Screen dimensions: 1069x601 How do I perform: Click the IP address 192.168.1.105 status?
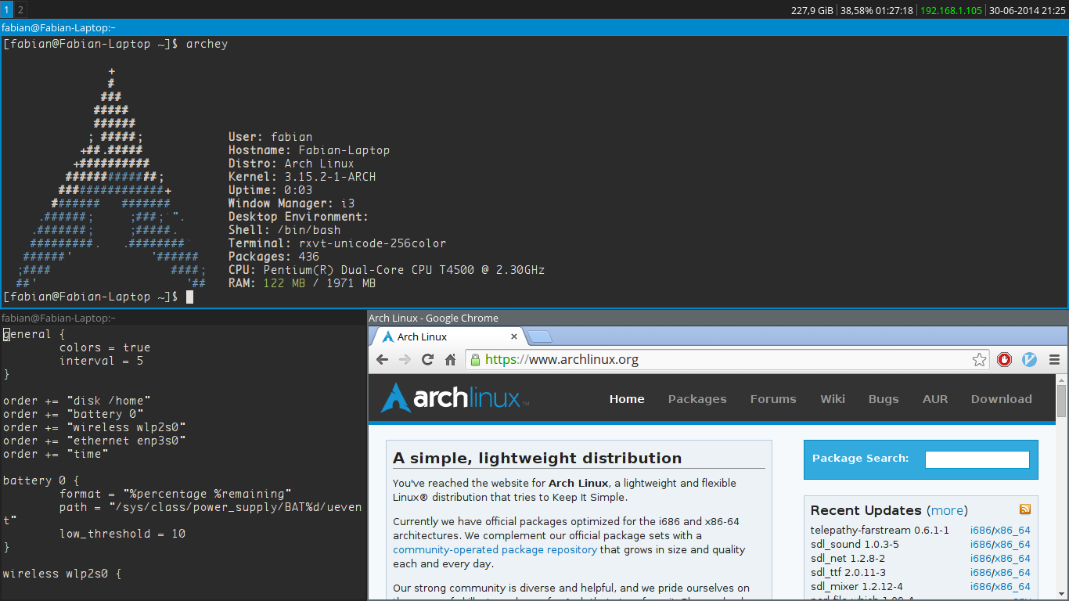click(x=950, y=10)
